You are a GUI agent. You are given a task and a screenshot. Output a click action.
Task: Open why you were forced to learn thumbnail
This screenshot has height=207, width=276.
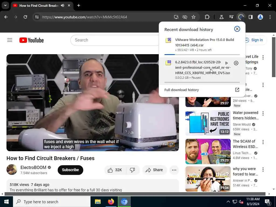tap(208, 179)
